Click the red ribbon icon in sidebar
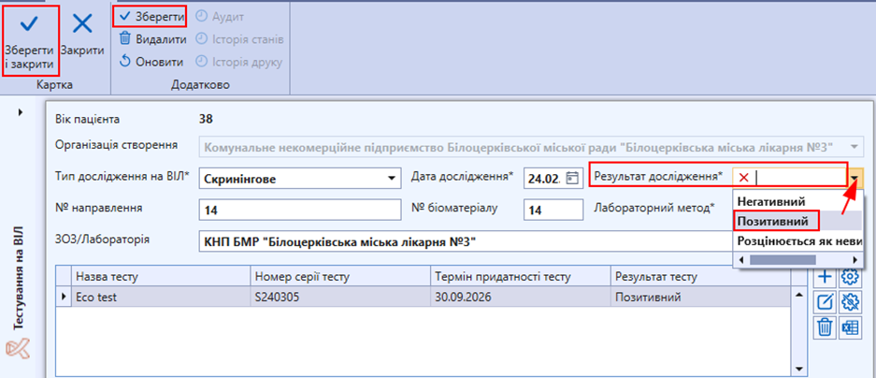Screen dimensions: 876x378 point(19,349)
